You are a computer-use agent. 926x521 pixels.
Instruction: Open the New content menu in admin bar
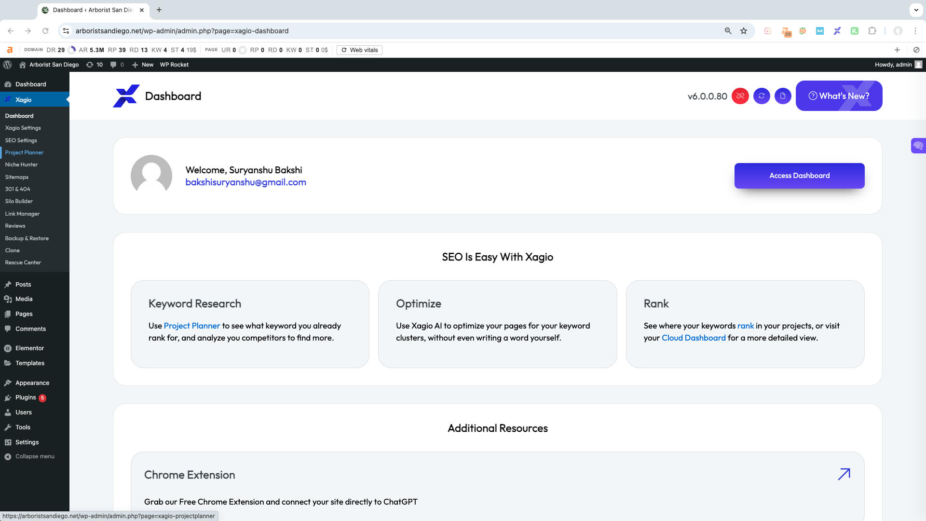tap(143, 65)
